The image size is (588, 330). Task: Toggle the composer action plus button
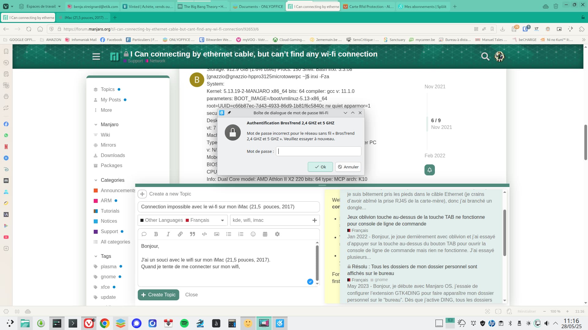142,194
